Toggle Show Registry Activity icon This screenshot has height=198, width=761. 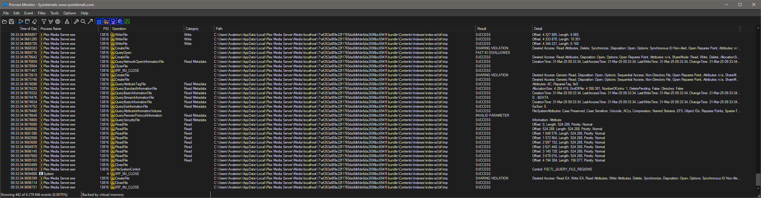[99, 22]
